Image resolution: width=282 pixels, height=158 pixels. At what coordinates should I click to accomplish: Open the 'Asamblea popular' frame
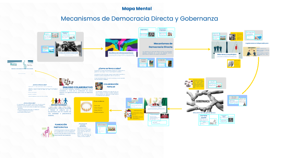click(208, 120)
